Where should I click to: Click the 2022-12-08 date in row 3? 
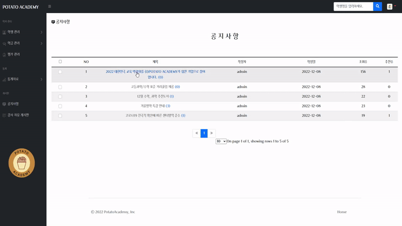(x=311, y=96)
